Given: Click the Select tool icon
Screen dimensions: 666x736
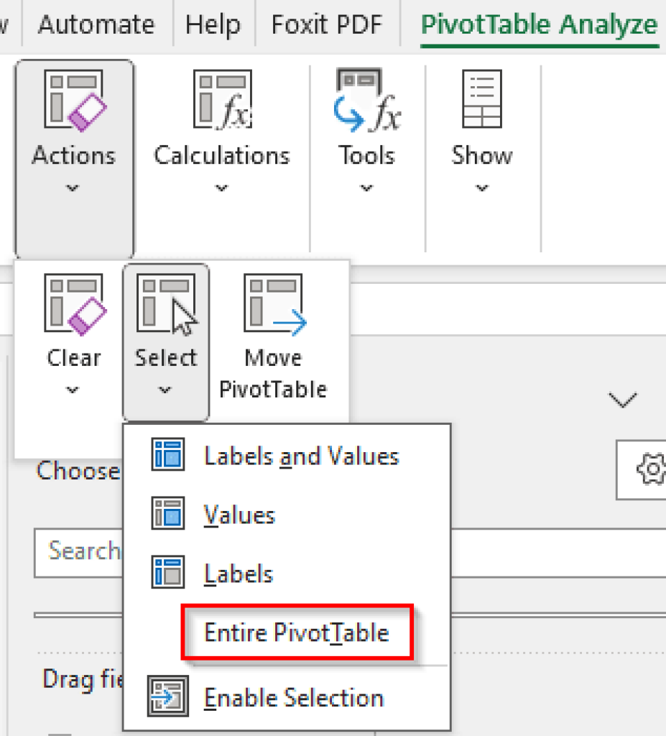Looking at the screenshot, I should click(165, 302).
